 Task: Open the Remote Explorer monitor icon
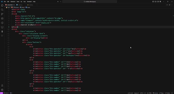(2, 27)
